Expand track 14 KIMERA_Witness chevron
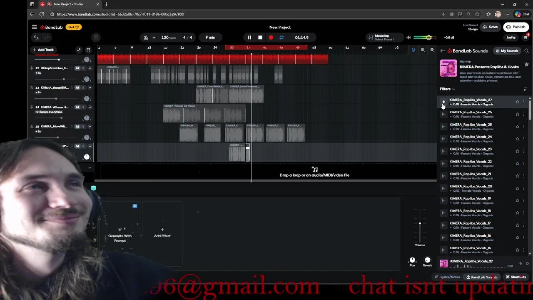The width and height of the screenshot is (533, 300). pos(90,107)
